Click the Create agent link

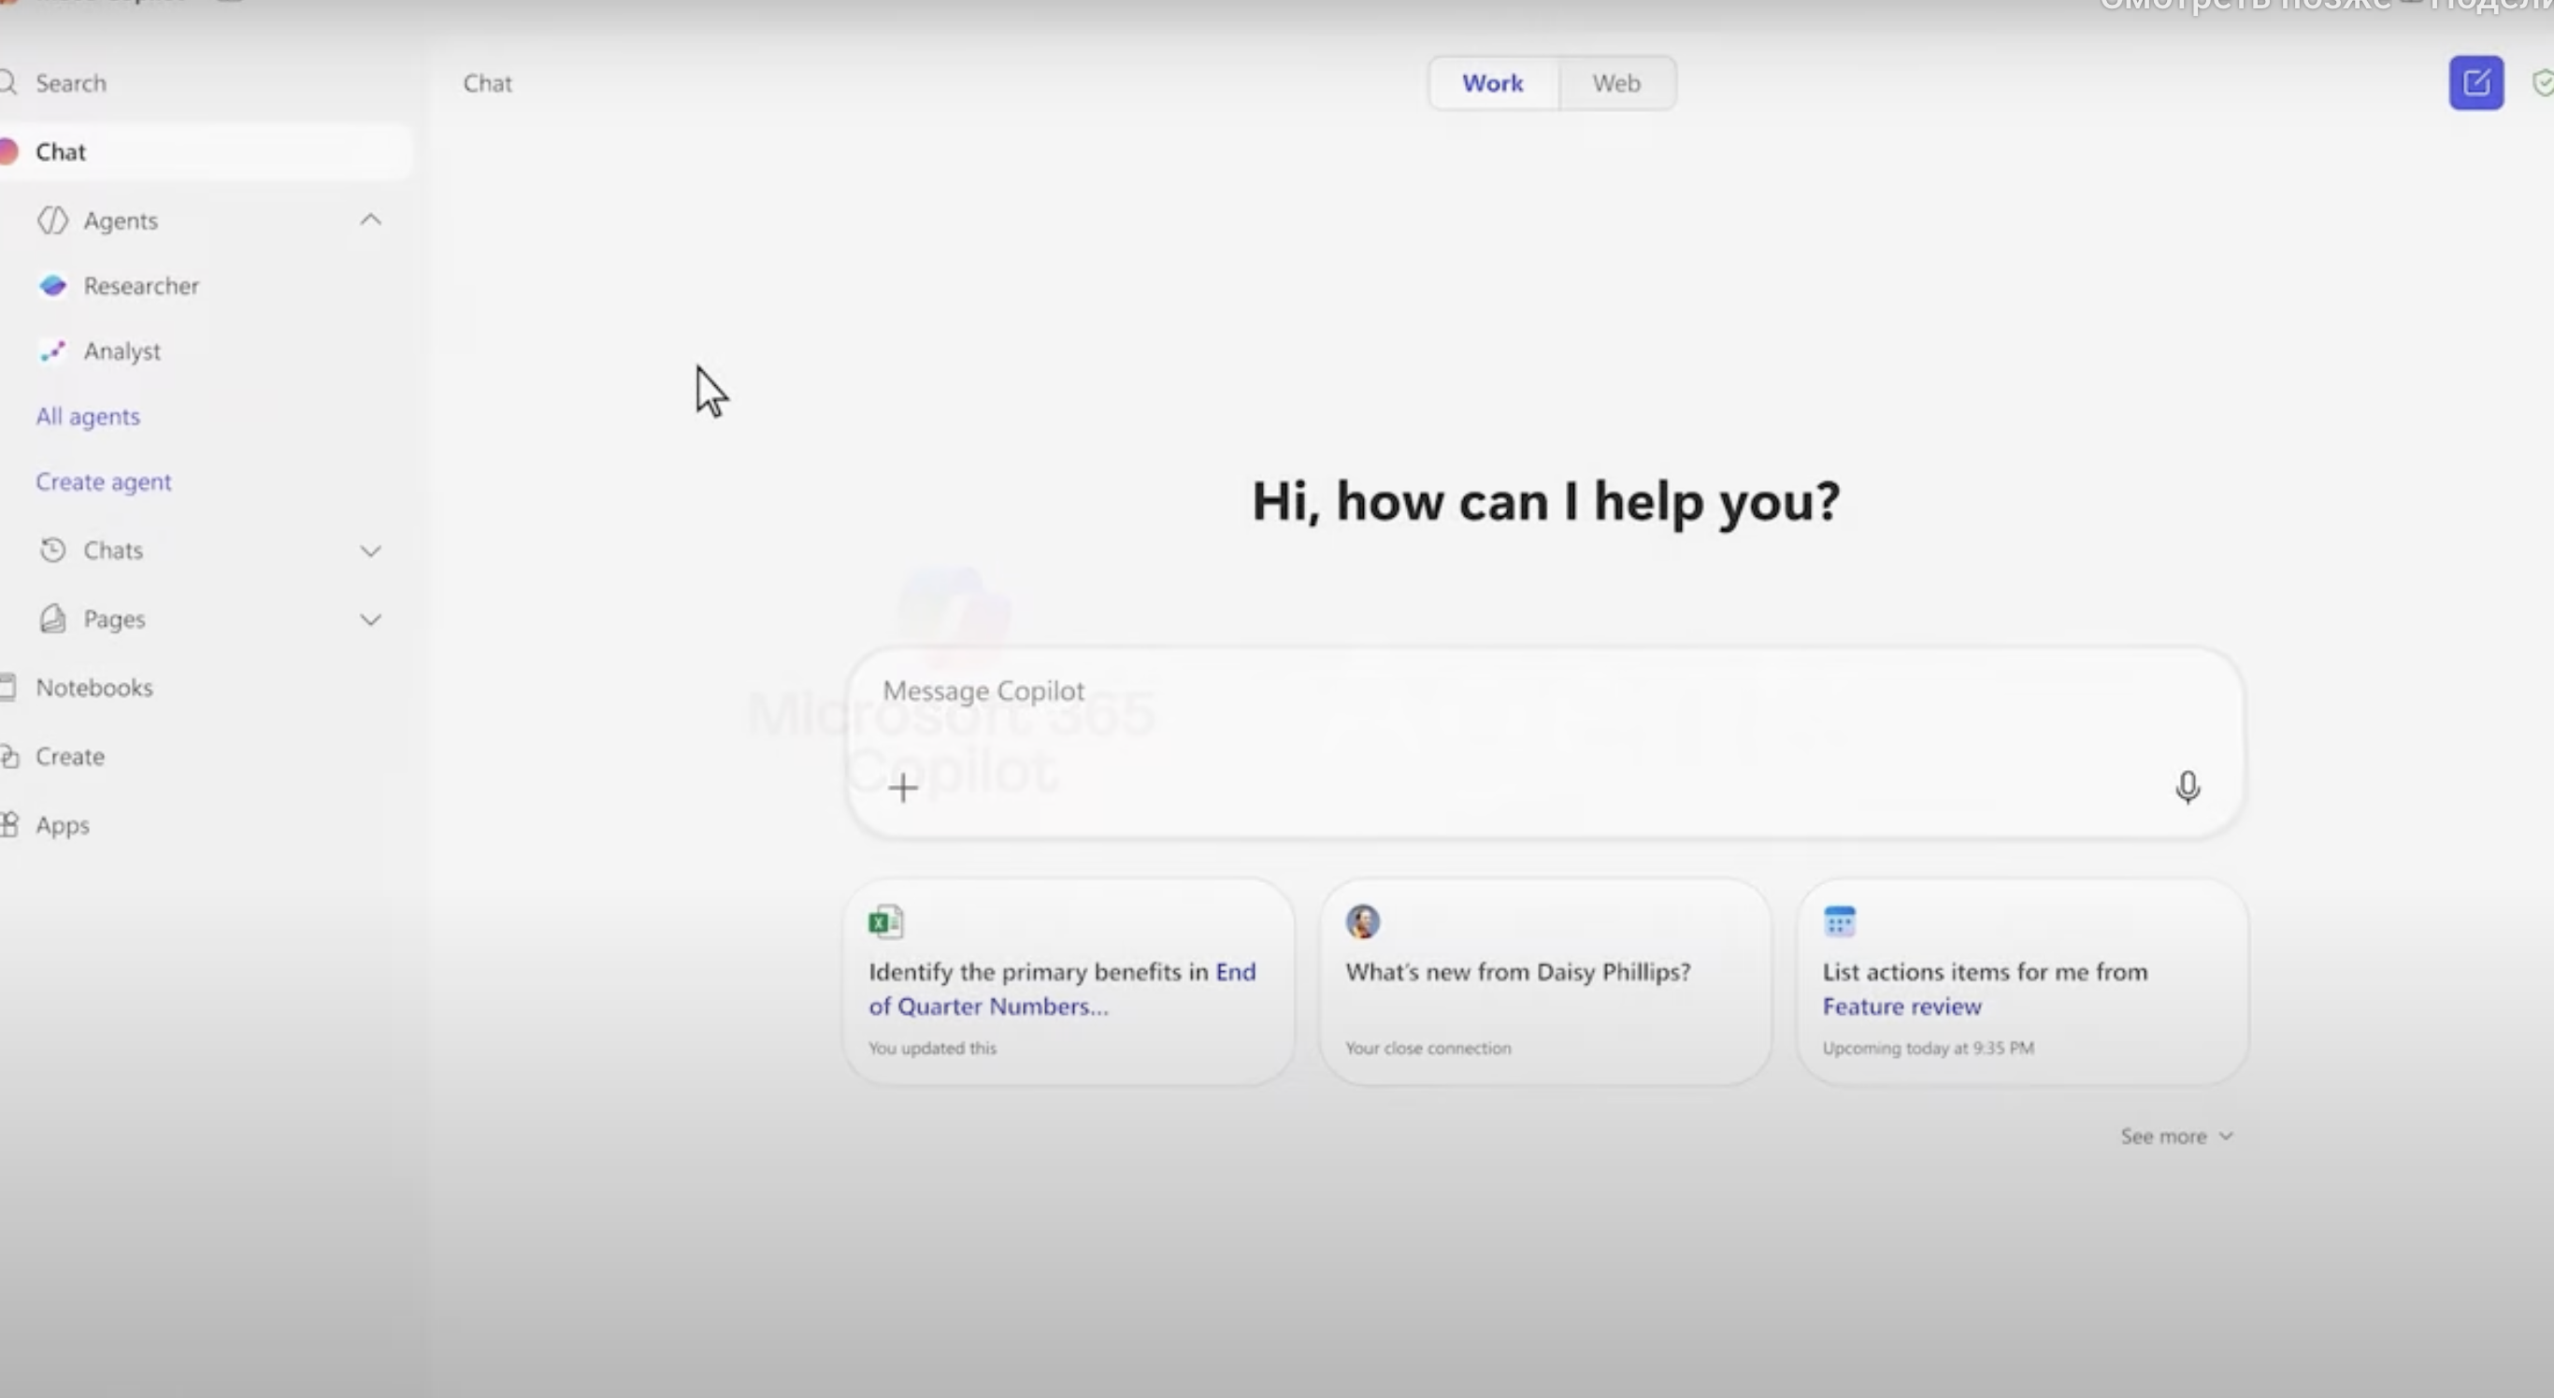point(104,481)
